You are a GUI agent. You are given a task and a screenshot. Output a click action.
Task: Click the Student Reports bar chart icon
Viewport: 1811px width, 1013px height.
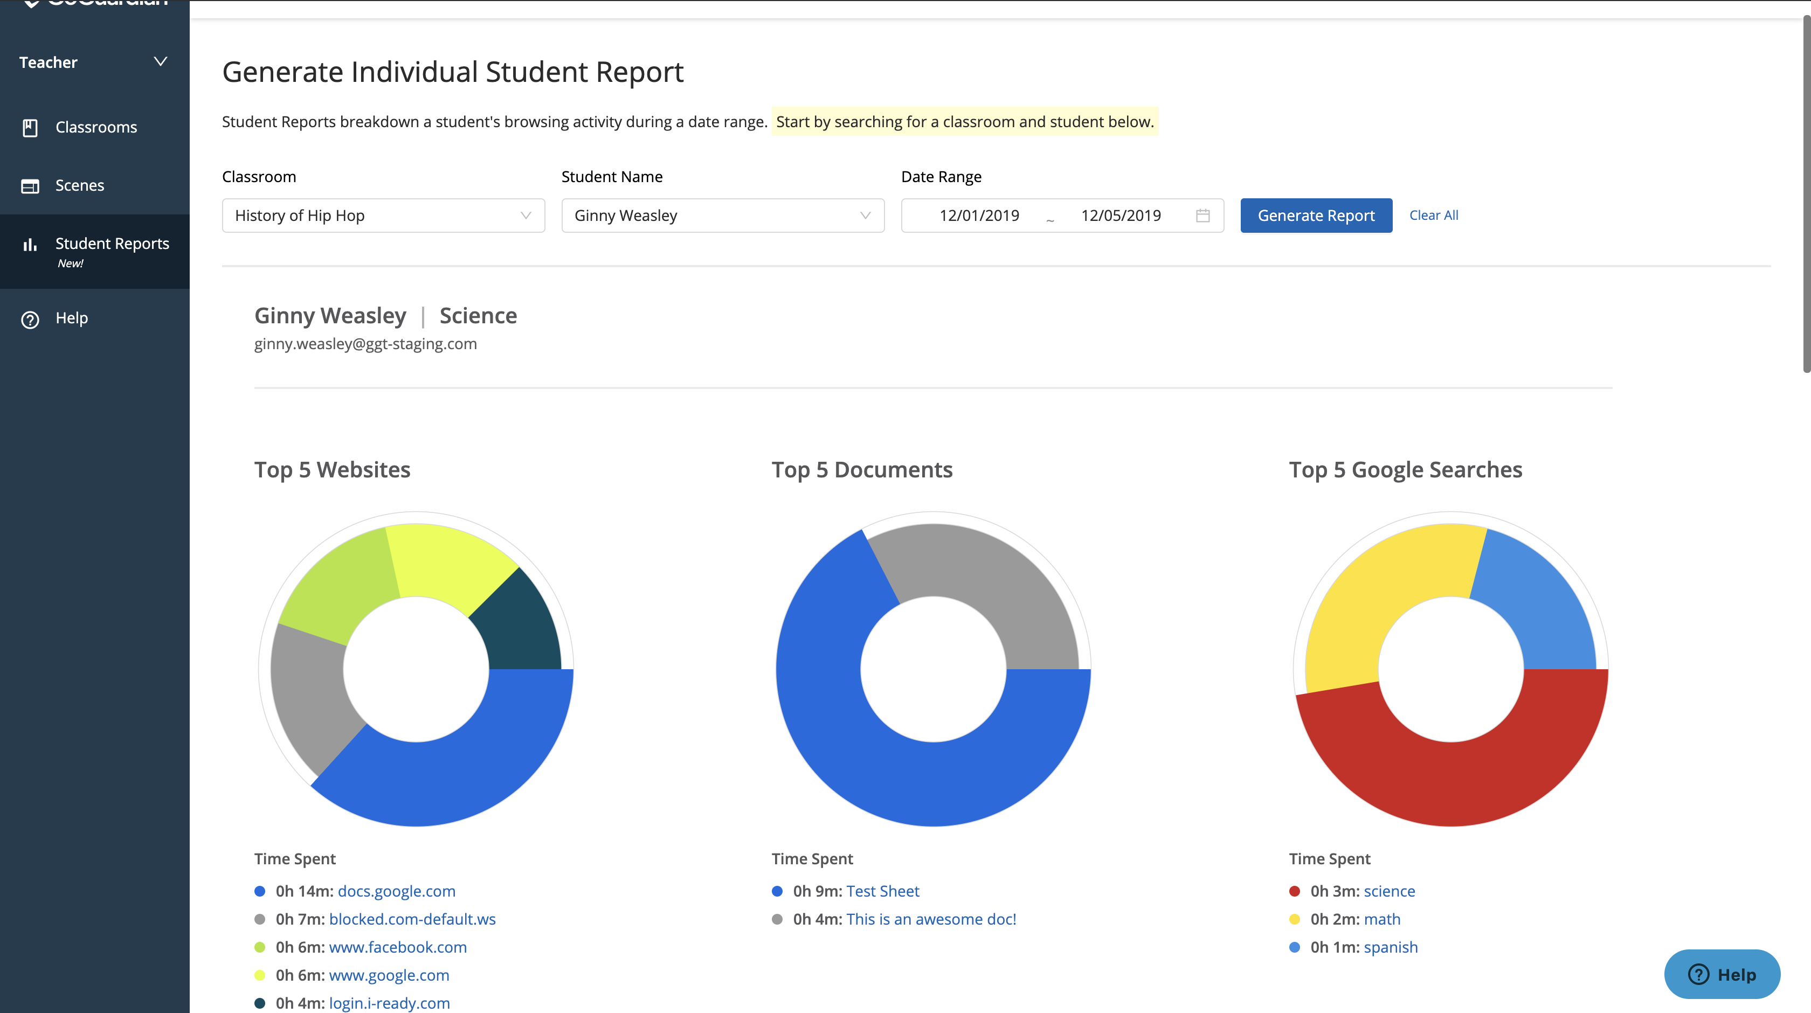30,245
